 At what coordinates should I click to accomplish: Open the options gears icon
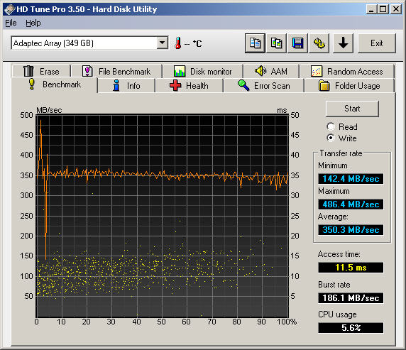pyautogui.click(x=319, y=43)
